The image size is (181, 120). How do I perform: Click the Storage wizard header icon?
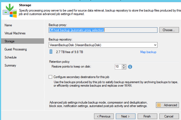[9, 10]
